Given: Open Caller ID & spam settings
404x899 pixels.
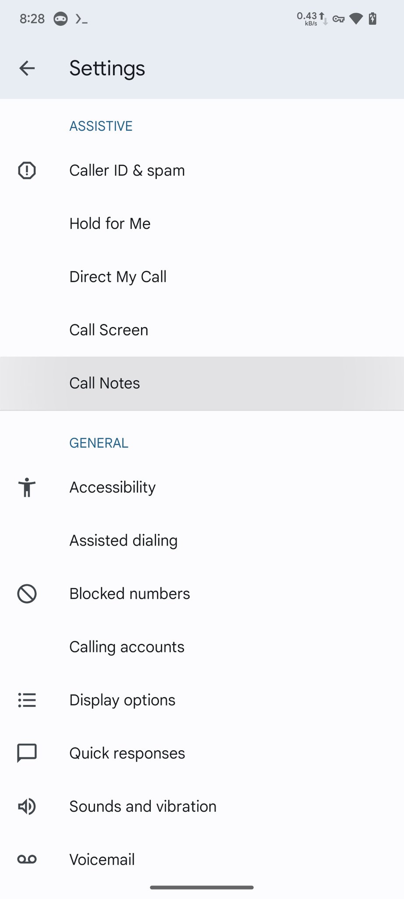Looking at the screenshot, I should click(127, 170).
